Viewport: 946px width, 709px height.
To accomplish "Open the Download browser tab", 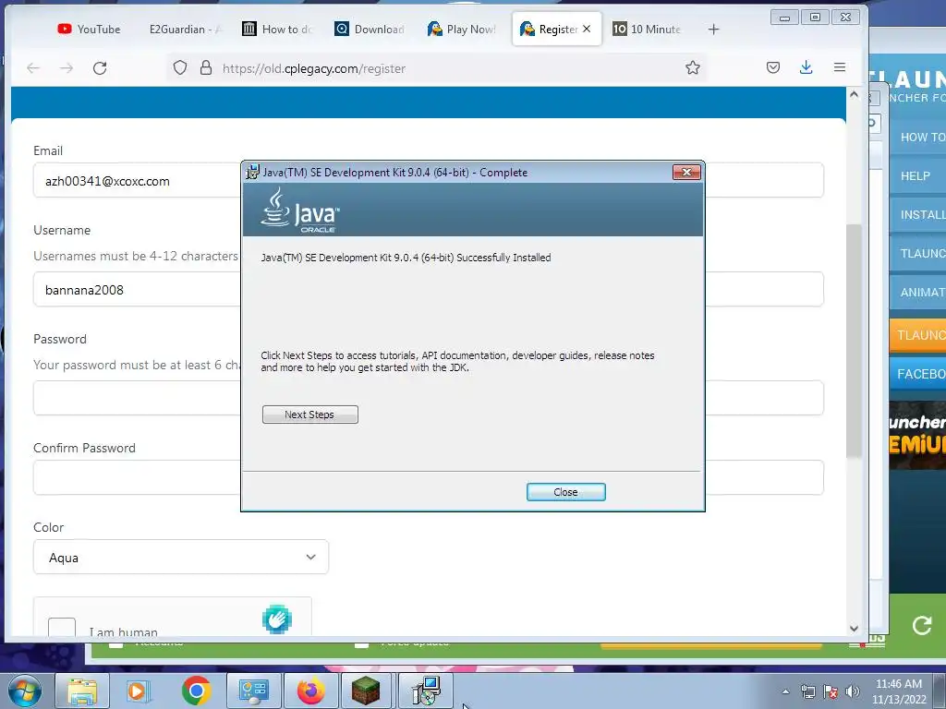I will click(x=370, y=29).
